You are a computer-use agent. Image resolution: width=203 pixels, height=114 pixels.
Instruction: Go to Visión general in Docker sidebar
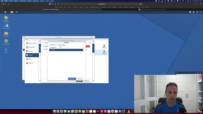(x=32, y=43)
